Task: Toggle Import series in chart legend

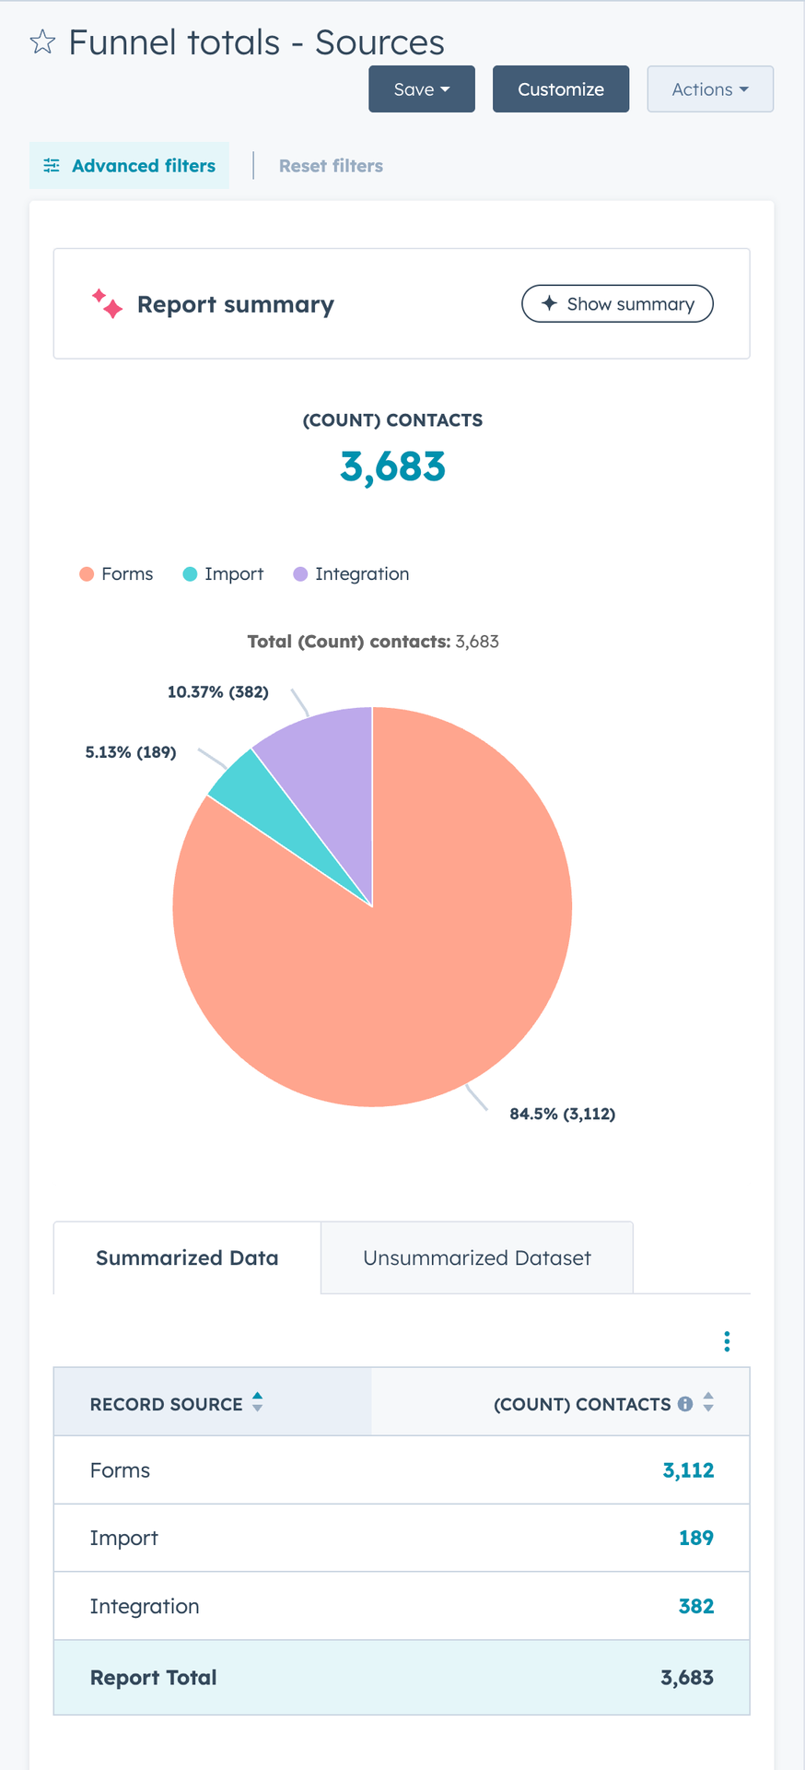Action: [x=223, y=574]
